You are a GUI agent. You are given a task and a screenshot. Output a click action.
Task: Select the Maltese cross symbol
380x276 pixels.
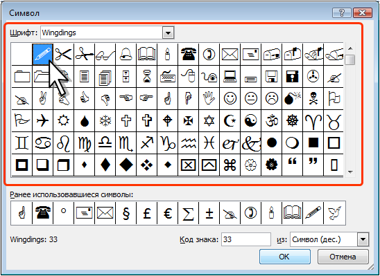tap(188, 120)
